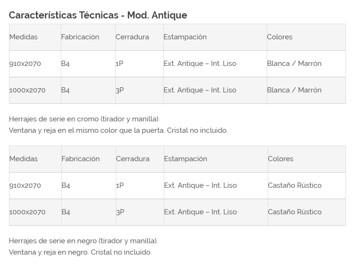Click the "1P" cell in the Castaño Rústico table
The image size is (355, 266).
(120, 185)
